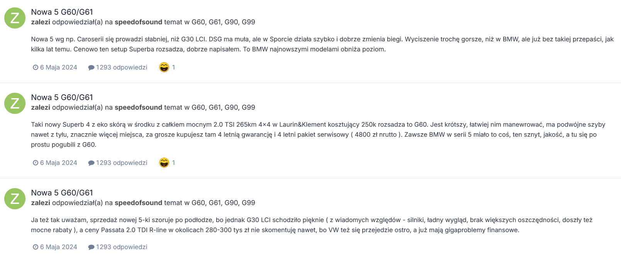Click the laughing emoji reaction under the Superb 4 post
The height and width of the screenshot is (258, 621).
point(164,163)
